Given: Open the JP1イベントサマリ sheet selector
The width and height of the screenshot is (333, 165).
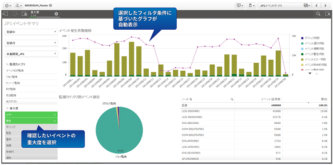Looking at the screenshot, I should (285, 6).
